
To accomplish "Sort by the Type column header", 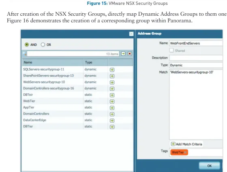I will pyautogui.click(x=96, y=62).
